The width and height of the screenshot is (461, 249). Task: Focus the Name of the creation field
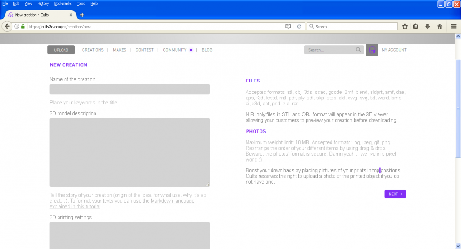130,89
